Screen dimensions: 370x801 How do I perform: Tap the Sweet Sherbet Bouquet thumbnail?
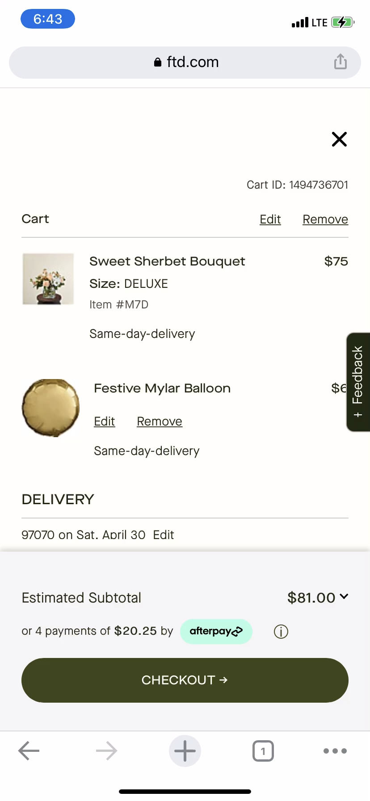click(x=48, y=279)
